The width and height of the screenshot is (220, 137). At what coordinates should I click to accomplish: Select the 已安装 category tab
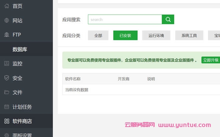[x=125, y=35]
